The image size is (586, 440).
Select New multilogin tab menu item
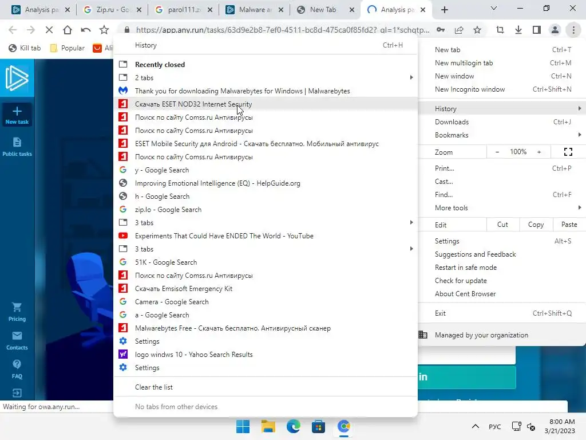click(502, 63)
